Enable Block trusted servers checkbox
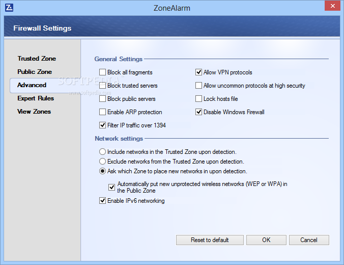 pyautogui.click(x=102, y=86)
